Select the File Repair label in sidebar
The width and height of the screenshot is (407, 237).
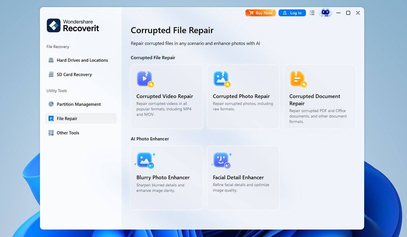[x=67, y=118]
